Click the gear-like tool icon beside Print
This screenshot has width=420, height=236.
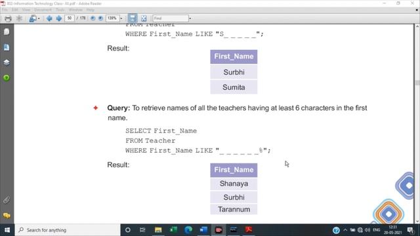[19, 18]
